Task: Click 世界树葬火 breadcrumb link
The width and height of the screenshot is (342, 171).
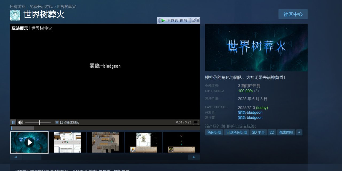Action: click(67, 6)
